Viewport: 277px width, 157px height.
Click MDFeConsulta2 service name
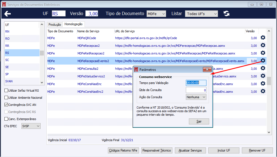click(88, 69)
